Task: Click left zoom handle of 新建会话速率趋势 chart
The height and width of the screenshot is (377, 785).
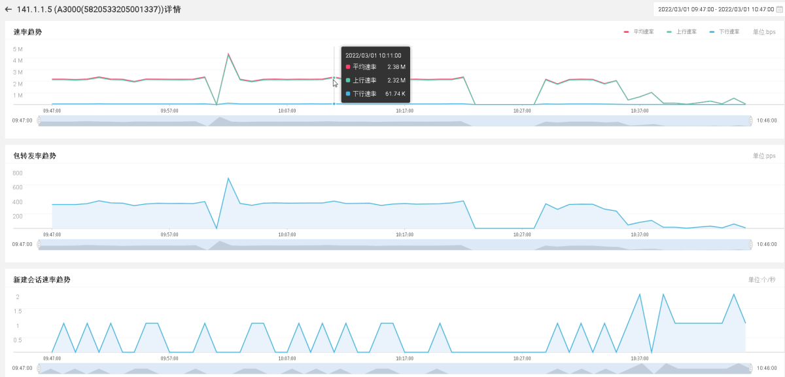Action: 39,368
